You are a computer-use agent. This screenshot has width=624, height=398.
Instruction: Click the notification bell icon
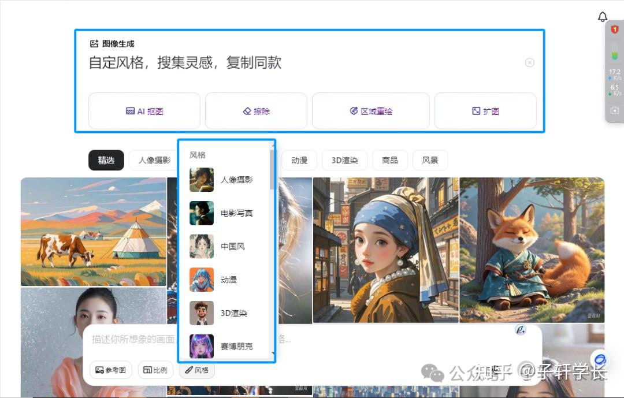click(603, 17)
